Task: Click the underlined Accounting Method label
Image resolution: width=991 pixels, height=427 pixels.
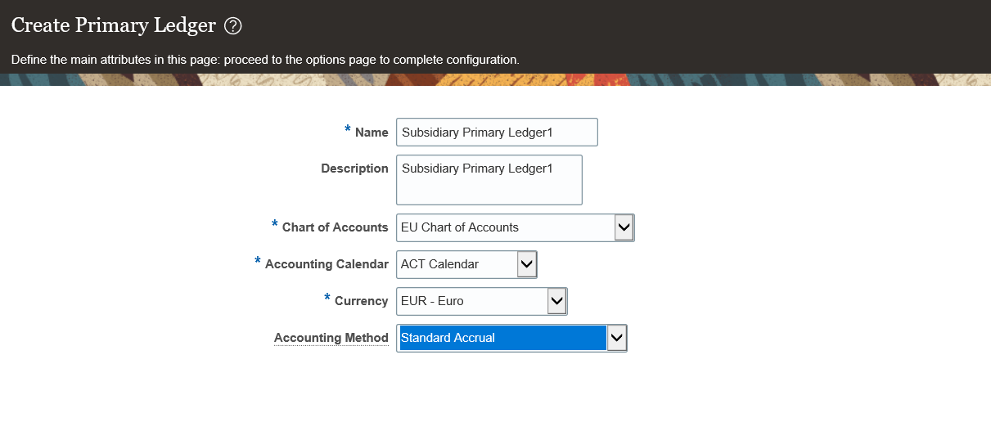Action: [x=331, y=338]
